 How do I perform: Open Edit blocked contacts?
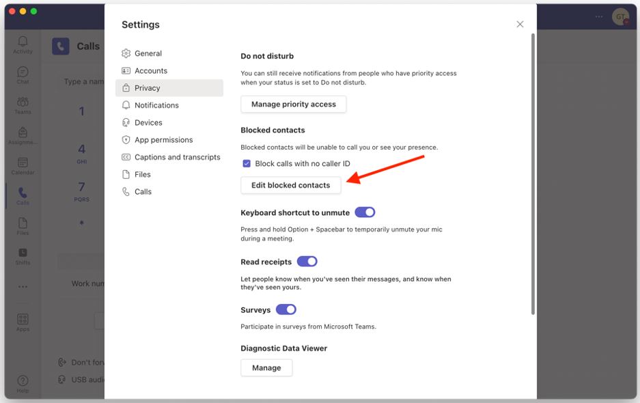pos(290,184)
